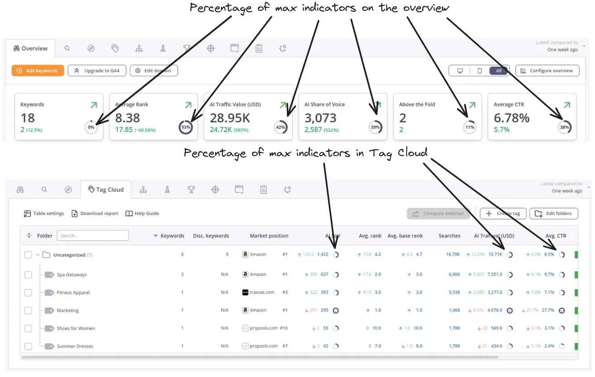Select the mobile device view icon
The image size is (595, 377).
coord(479,71)
